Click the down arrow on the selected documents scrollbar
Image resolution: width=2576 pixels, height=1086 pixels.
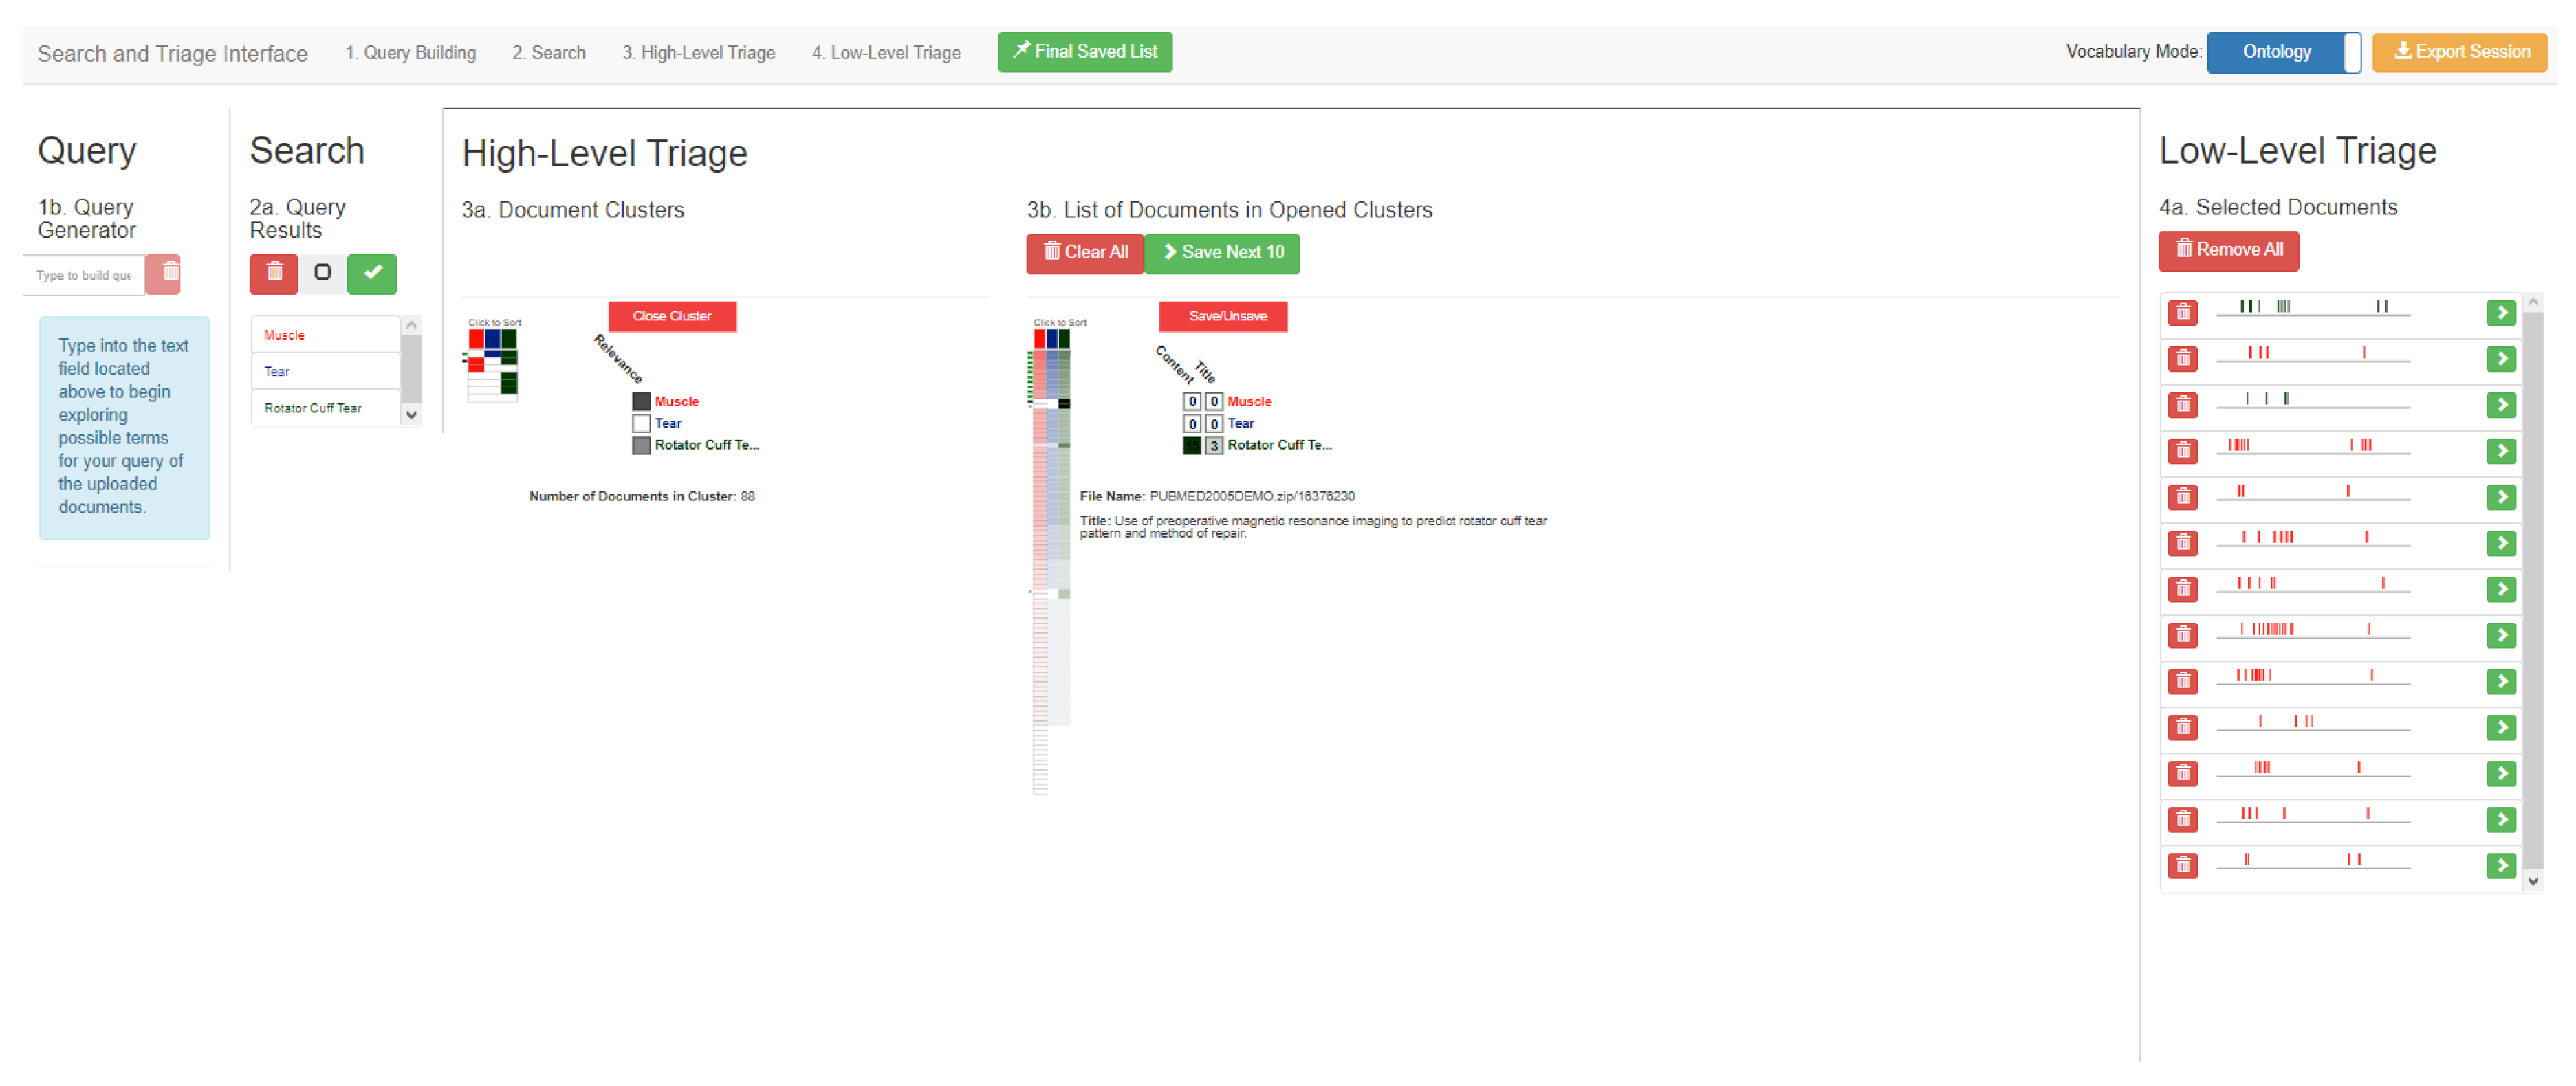pos(2533,880)
